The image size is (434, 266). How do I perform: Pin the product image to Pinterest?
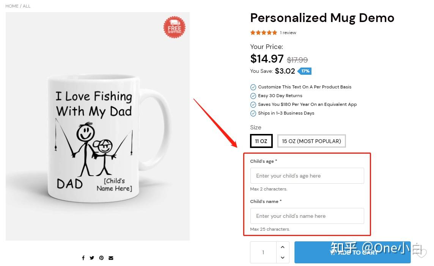(101, 258)
